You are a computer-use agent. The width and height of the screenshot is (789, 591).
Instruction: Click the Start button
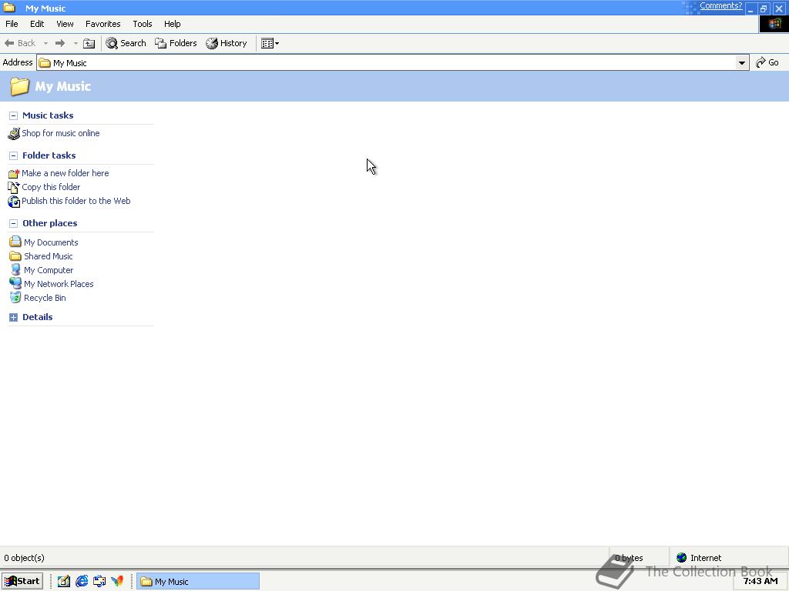click(22, 582)
